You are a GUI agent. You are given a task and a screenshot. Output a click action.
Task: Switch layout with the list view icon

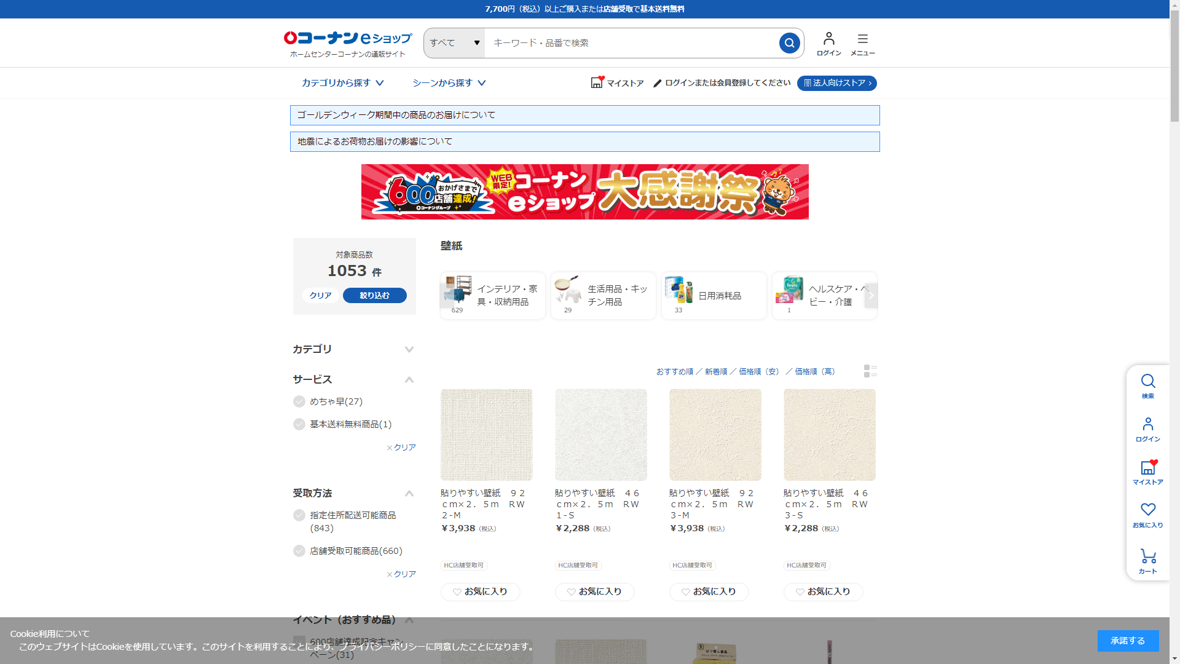(870, 371)
